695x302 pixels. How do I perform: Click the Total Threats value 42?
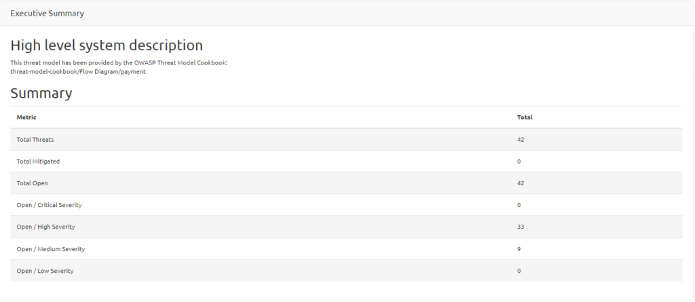[521, 139]
